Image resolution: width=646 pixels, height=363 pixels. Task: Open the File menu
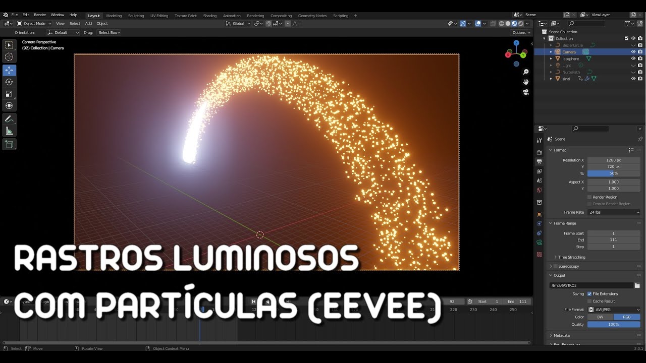14,15
